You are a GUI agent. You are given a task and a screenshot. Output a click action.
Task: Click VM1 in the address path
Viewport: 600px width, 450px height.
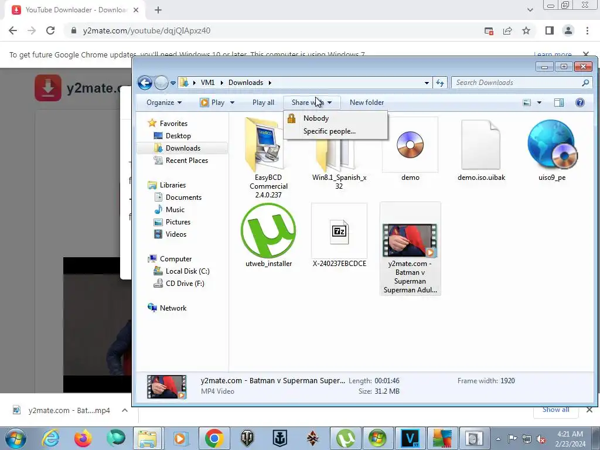pos(208,83)
